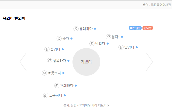This screenshot has height=112, width=172.
Task: Go to next word set with right arrow
Action: click(150, 62)
